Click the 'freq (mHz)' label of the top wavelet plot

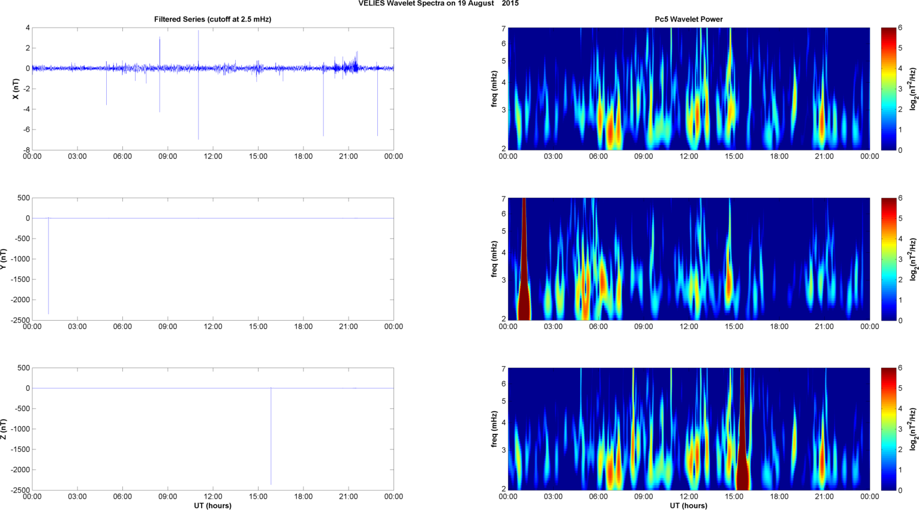pos(494,89)
